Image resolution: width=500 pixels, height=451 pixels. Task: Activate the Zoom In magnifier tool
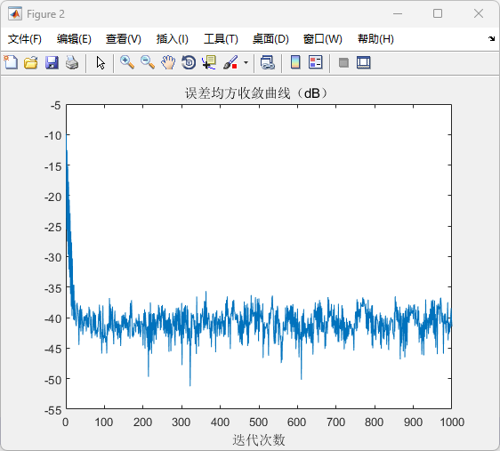[127, 62]
